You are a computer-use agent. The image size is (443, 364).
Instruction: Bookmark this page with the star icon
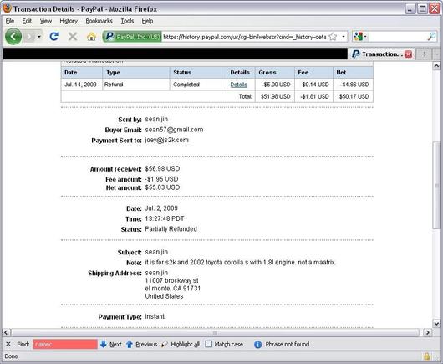pos(334,37)
